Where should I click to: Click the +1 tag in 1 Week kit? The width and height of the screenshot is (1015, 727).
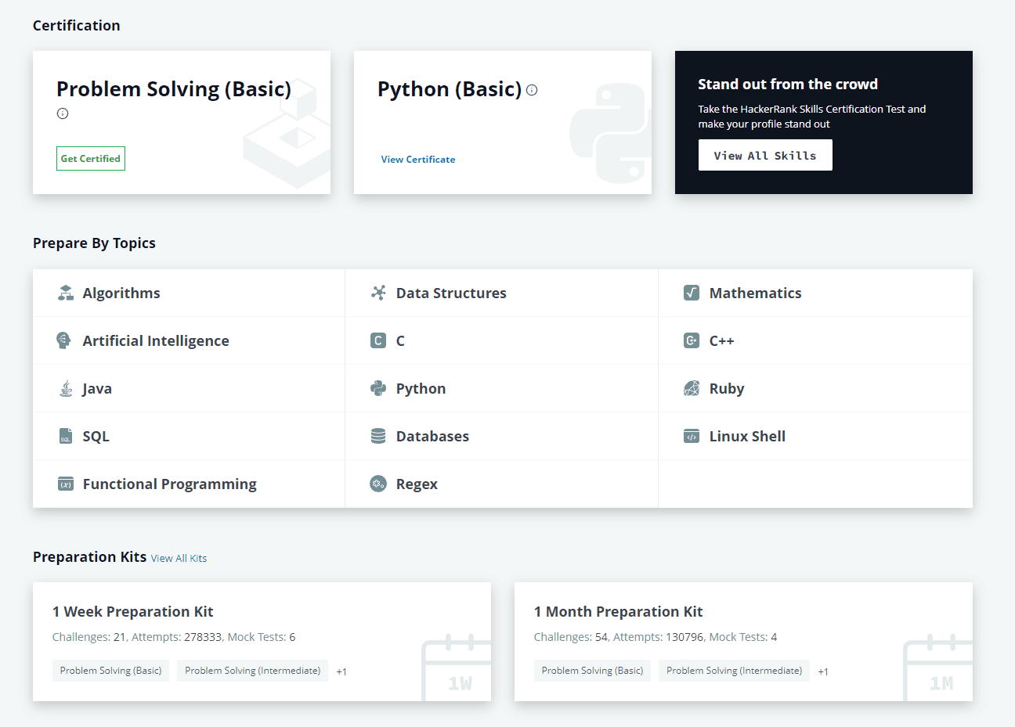click(341, 671)
